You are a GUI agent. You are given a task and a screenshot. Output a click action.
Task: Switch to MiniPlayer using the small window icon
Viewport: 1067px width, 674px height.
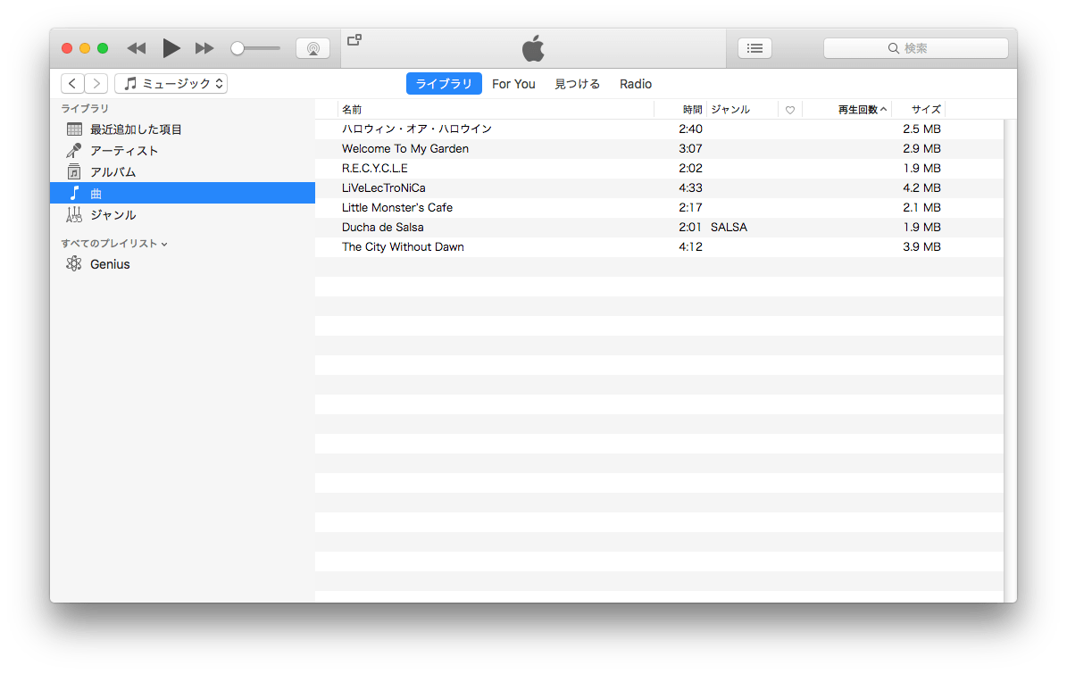pos(354,40)
